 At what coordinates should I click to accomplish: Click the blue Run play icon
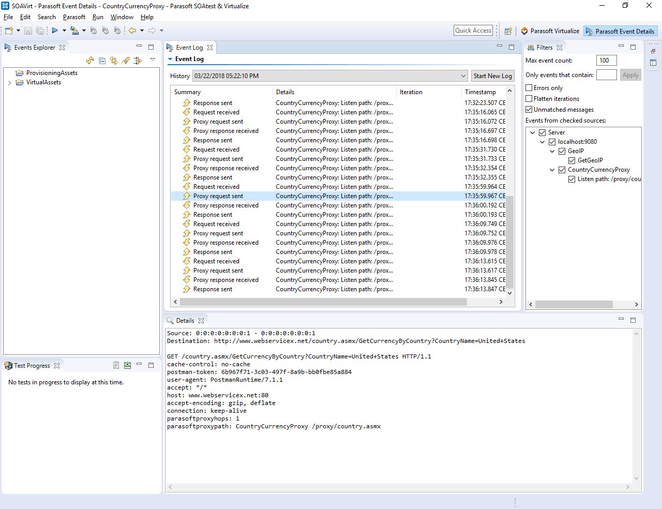click(55, 31)
